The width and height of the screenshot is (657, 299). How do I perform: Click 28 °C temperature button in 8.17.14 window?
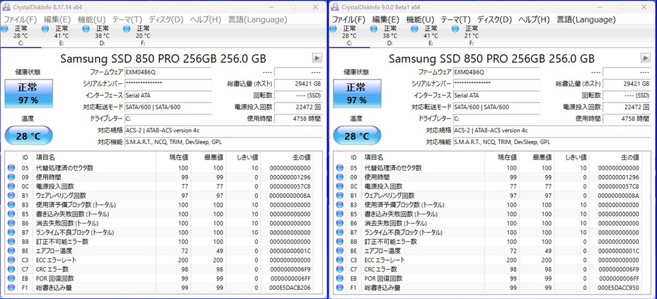coord(28,136)
